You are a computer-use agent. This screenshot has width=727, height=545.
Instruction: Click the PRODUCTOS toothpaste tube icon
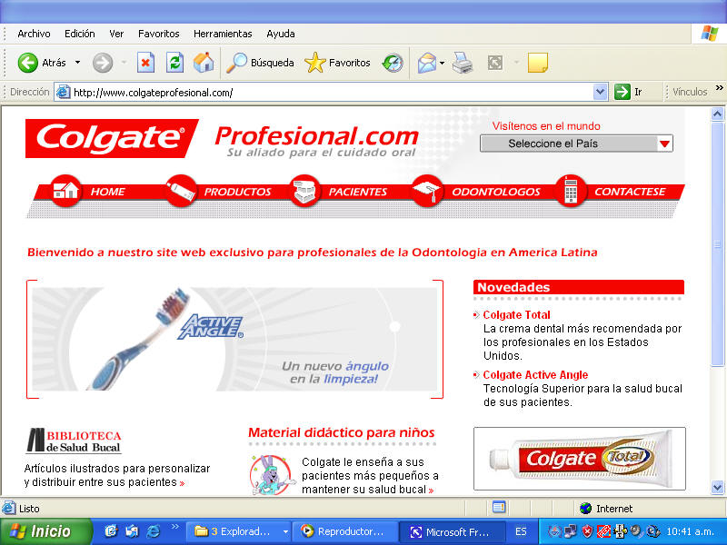180,191
